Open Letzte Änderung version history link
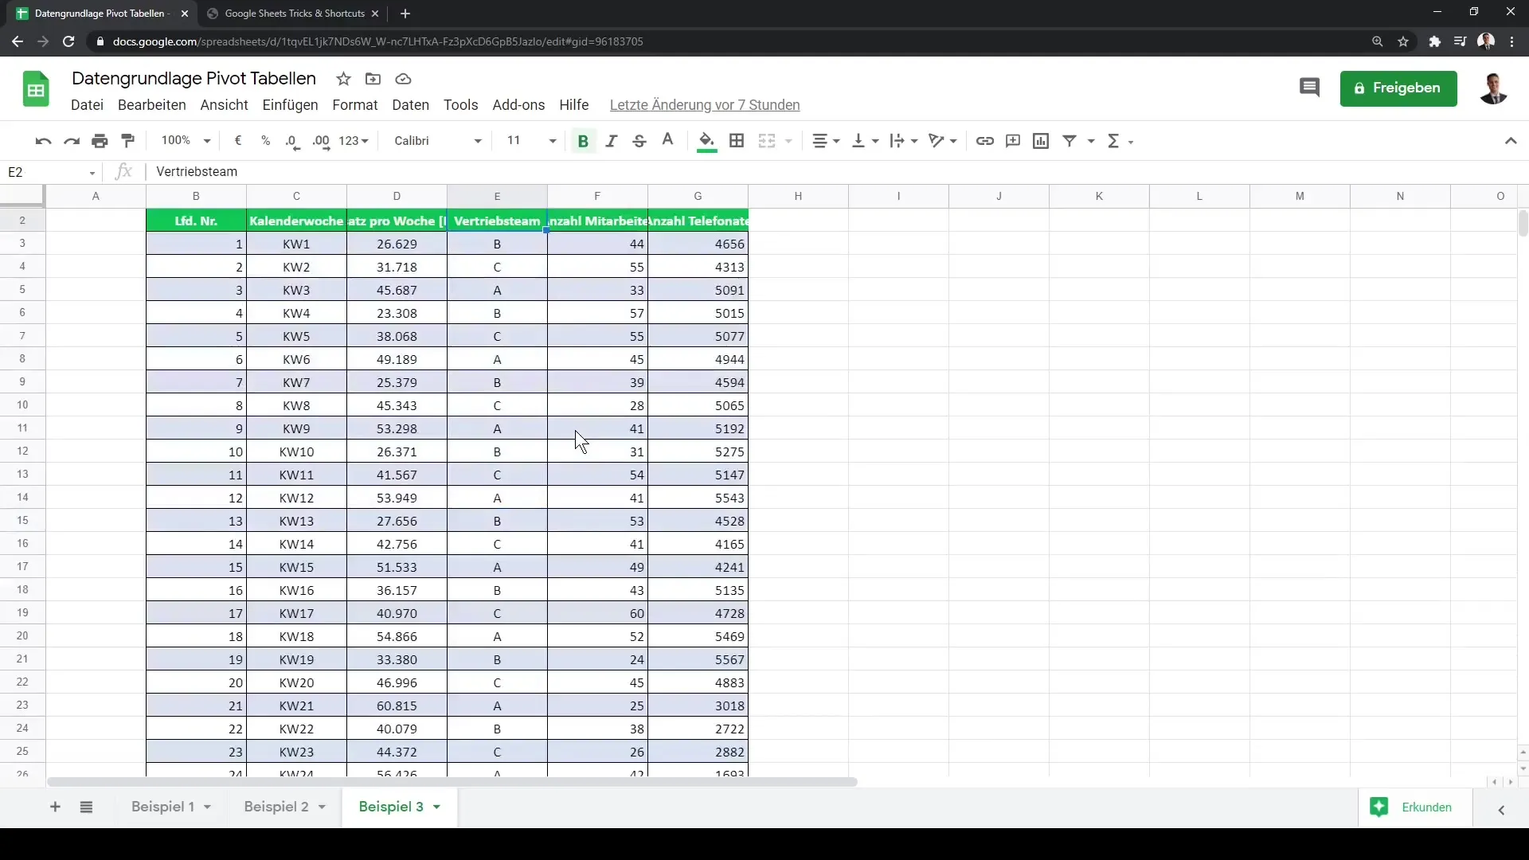The height and width of the screenshot is (860, 1529). tap(705, 105)
